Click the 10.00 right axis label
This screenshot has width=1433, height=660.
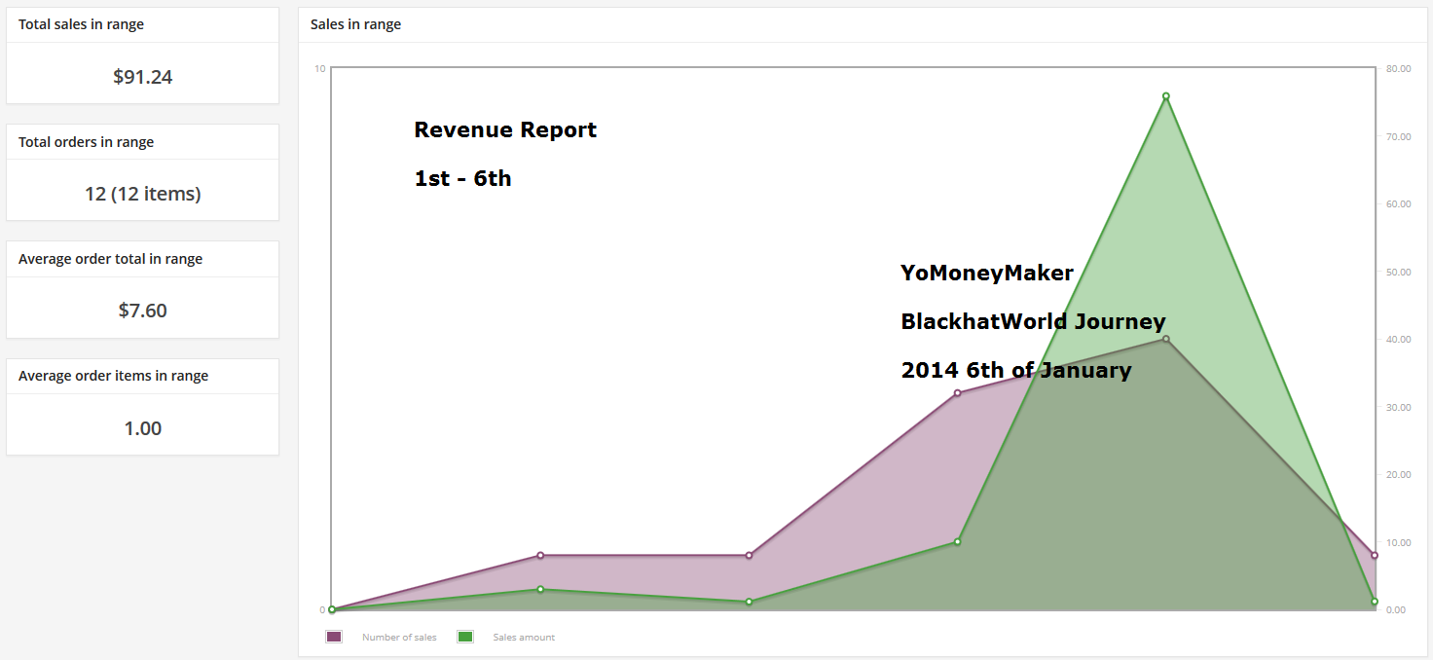1398,542
